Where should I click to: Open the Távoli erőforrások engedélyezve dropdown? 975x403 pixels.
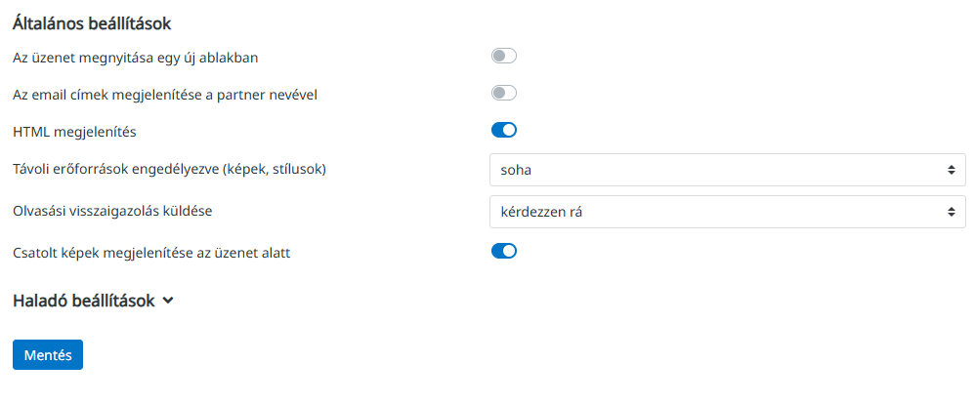point(727,170)
